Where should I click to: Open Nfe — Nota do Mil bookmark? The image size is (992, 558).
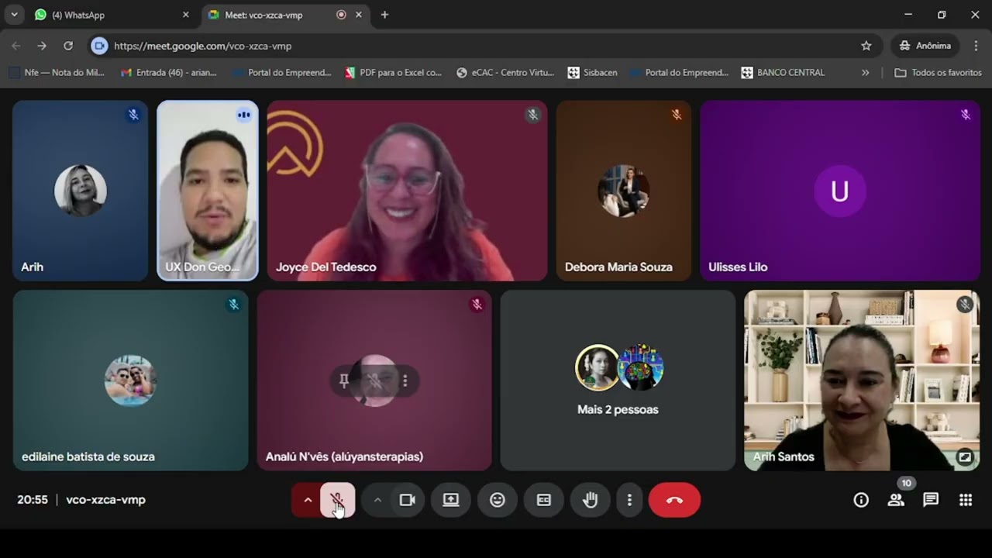tap(57, 72)
